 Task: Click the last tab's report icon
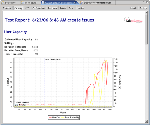point(82,2)
